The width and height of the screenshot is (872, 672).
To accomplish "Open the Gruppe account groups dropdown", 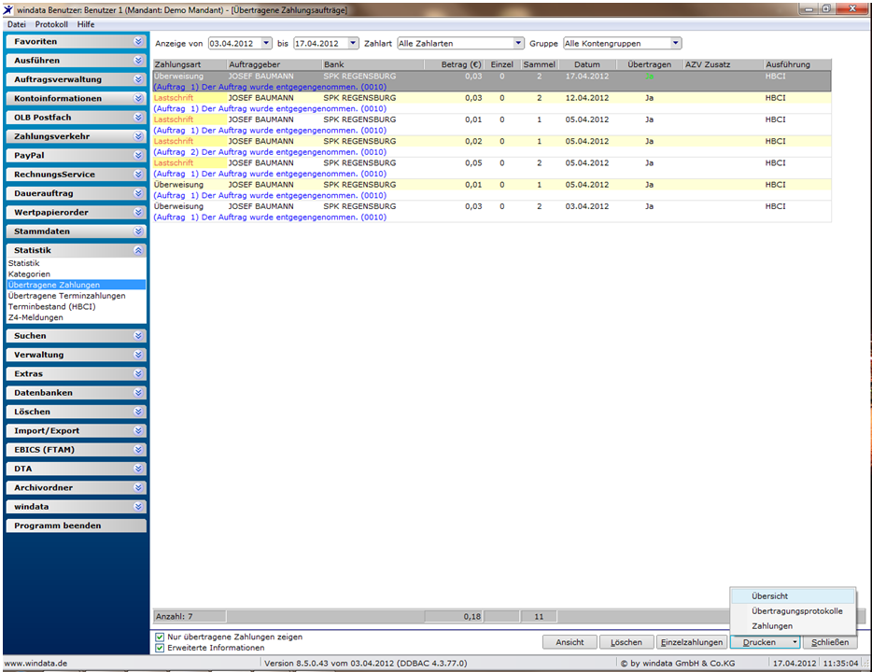I will coord(676,43).
